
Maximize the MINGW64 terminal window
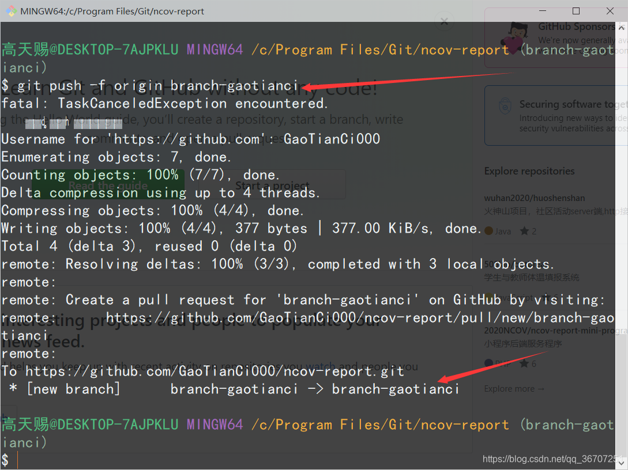pyautogui.click(x=576, y=11)
